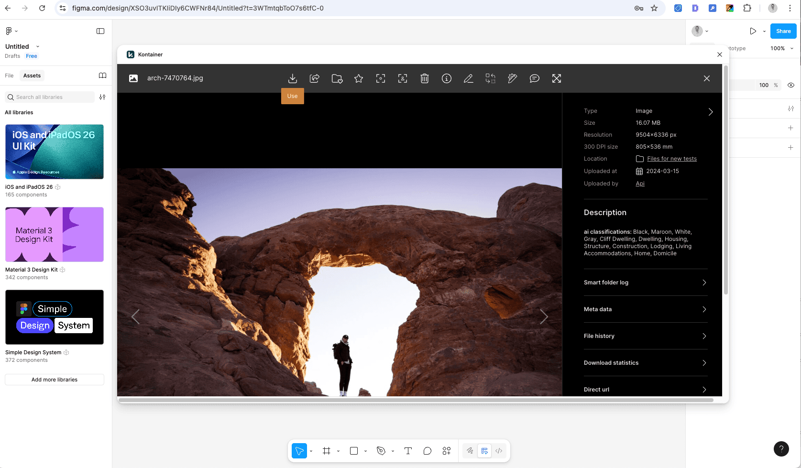The width and height of the screenshot is (801, 468).
Task: Open the info panel with the info icon
Action: pyautogui.click(x=446, y=78)
